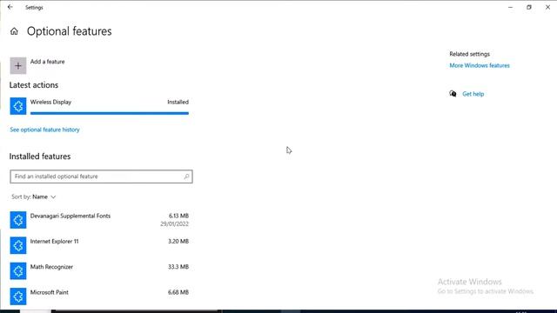Click the Wireless Display progress bar

(110, 113)
